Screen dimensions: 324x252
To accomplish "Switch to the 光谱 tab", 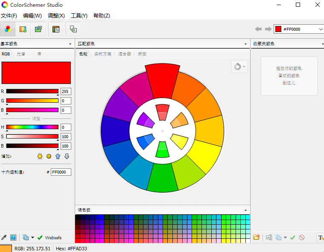I will (x=21, y=54).
